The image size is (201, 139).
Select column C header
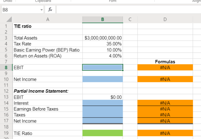tap(130, 19)
